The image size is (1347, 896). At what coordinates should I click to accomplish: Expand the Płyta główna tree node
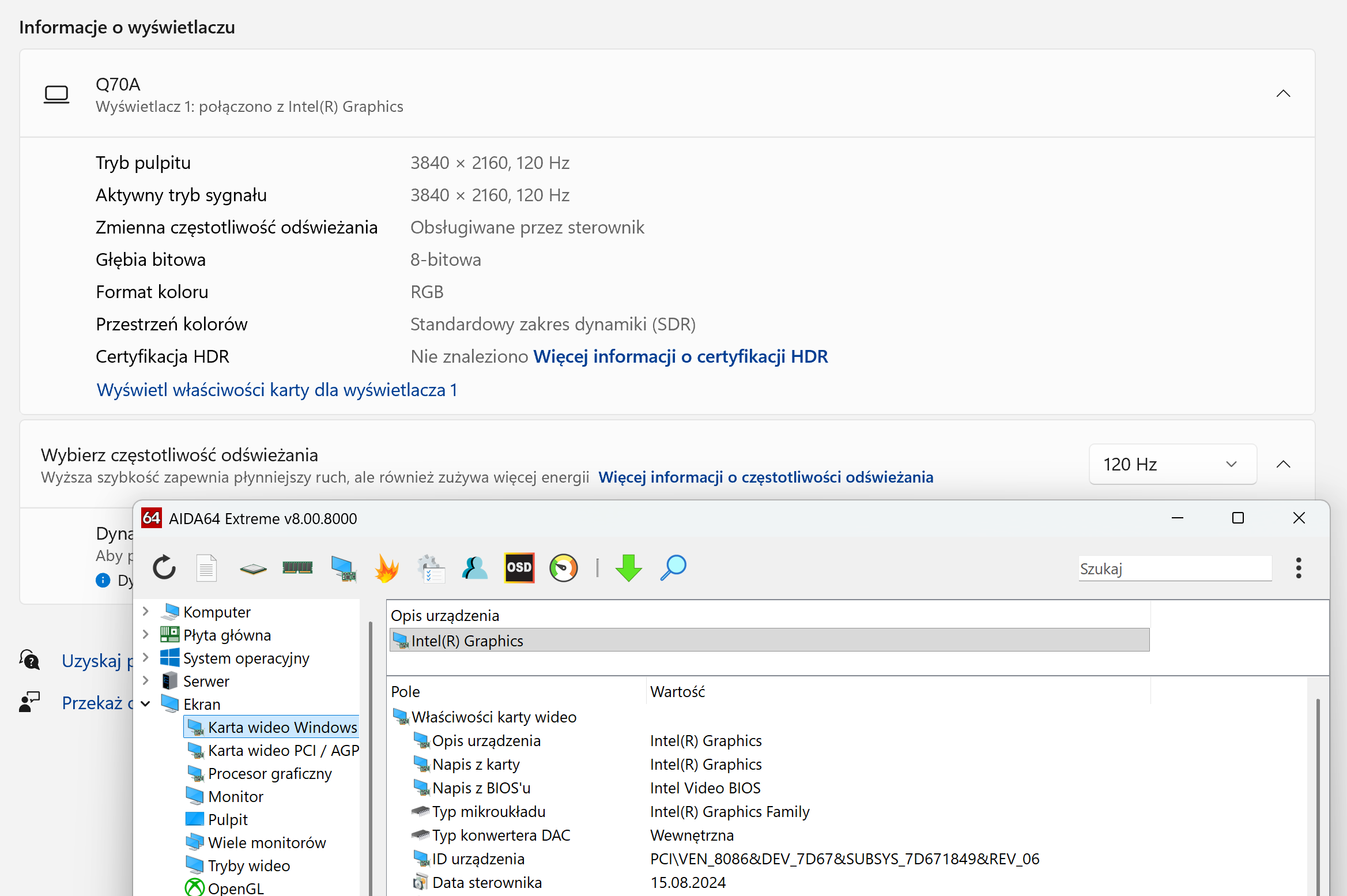tap(146, 635)
